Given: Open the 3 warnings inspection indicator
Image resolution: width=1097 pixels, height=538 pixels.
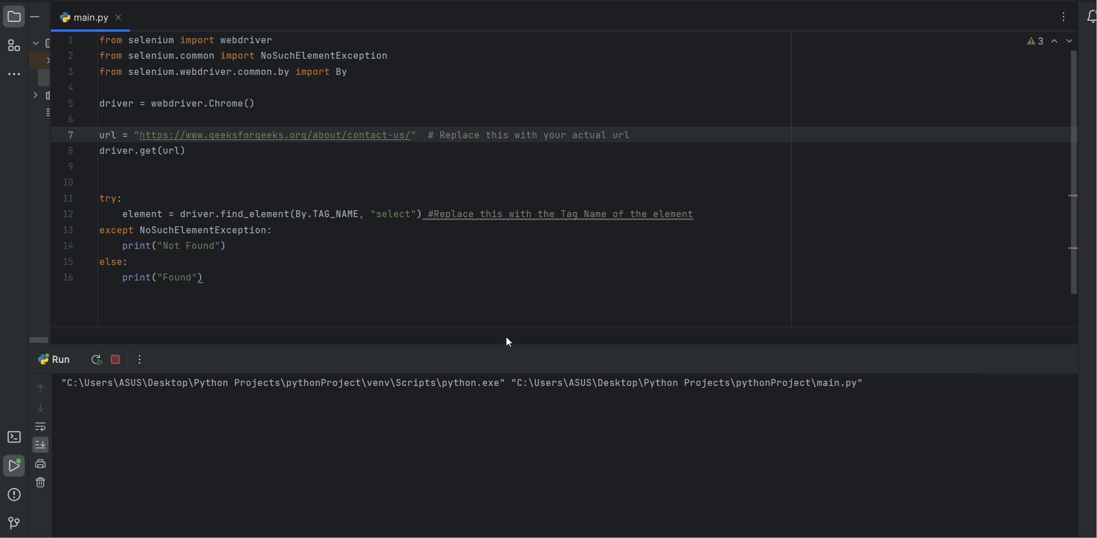Looking at the screenshot, I should pos(1035,41).
